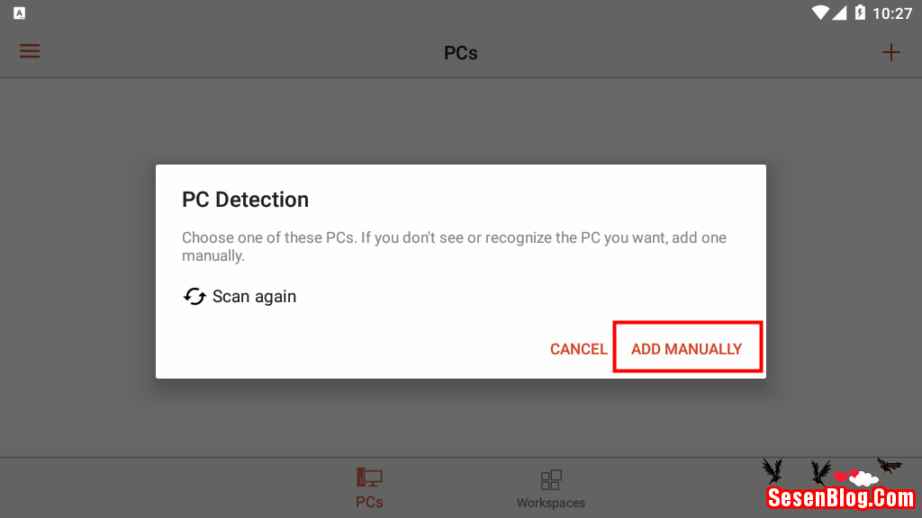
Task: Select the Workspaces grid icon in bottom bar
Action: (x=551, y=479)
